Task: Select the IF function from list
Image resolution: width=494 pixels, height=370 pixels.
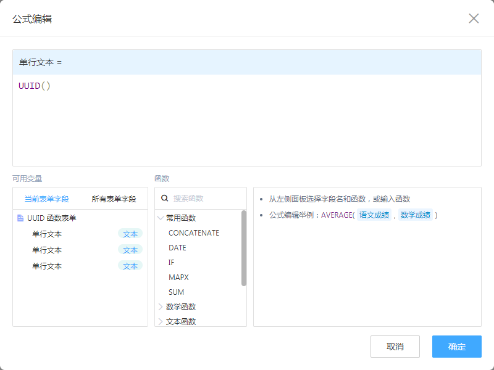Action: pyautogui.click(x=172, y=263)
